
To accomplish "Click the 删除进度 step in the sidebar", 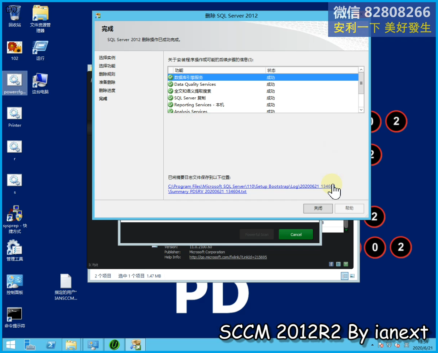I will pos(107,90).
